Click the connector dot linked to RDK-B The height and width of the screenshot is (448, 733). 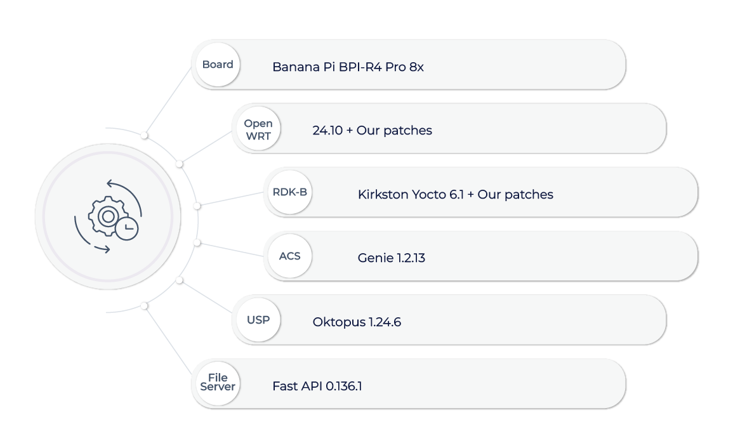point(197,206)
